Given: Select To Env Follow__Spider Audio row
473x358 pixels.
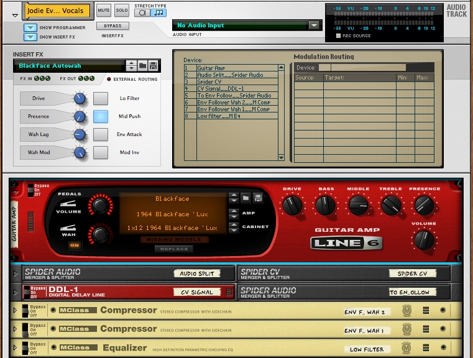Looking at the screenshot, I should pos(231,95).
